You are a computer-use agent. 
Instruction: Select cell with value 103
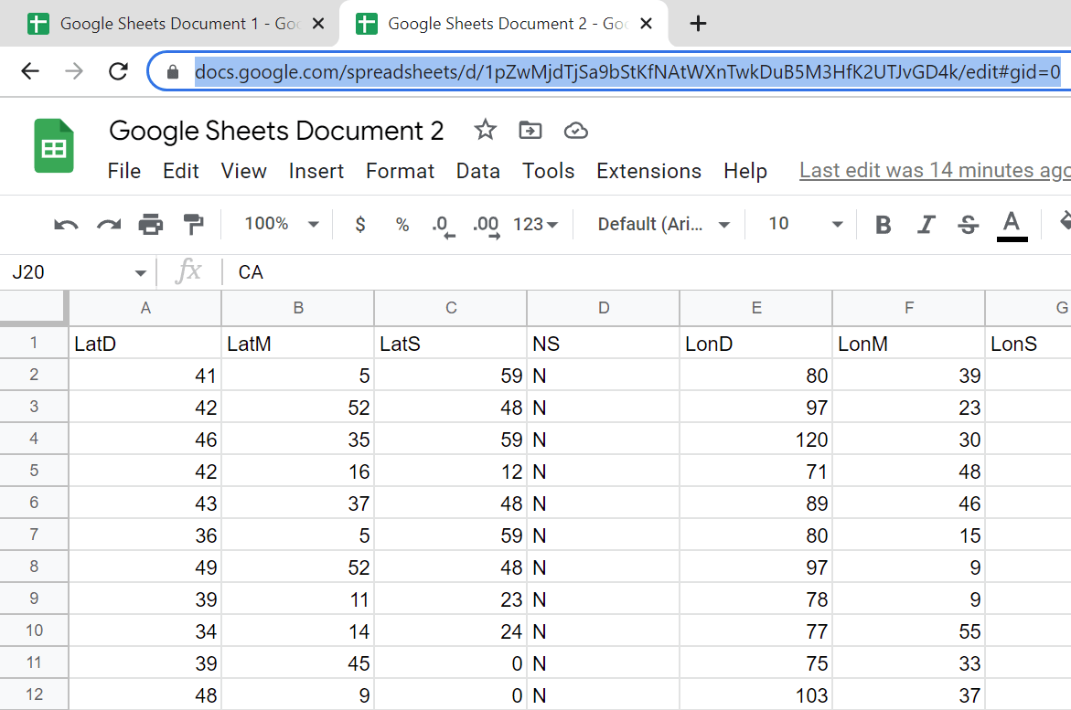pyautogui.click(x=756, y=694)
